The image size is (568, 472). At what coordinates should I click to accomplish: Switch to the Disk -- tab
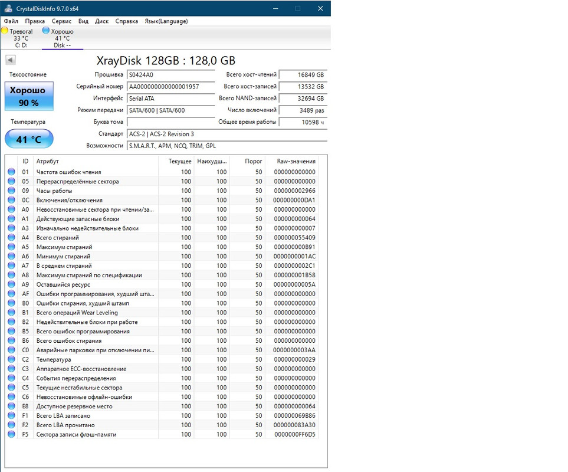click(63, 38)
